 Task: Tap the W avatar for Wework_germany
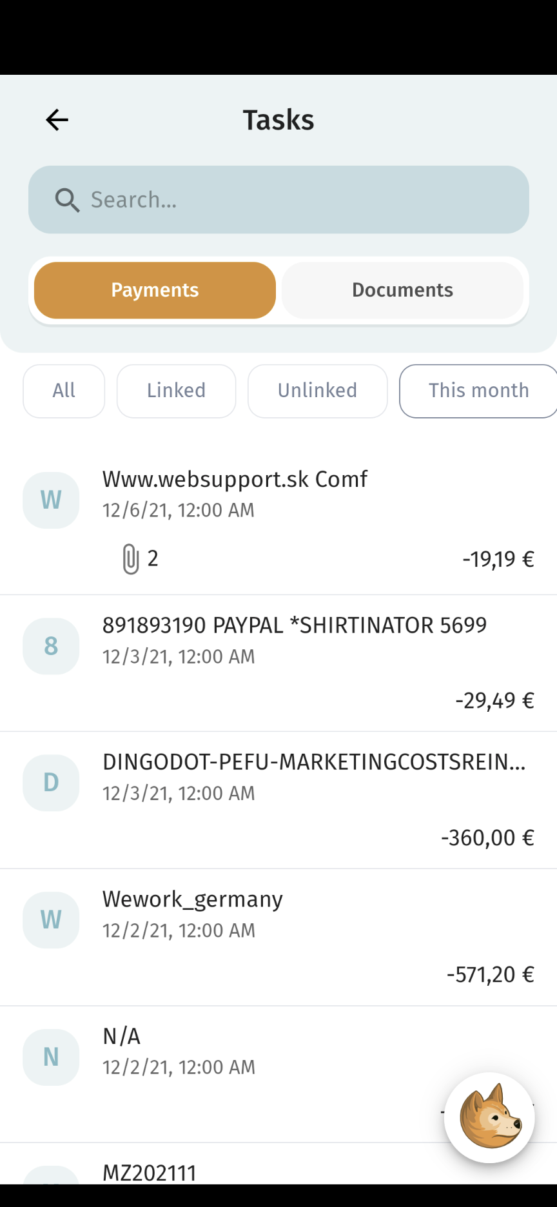(x=51, y=920)
